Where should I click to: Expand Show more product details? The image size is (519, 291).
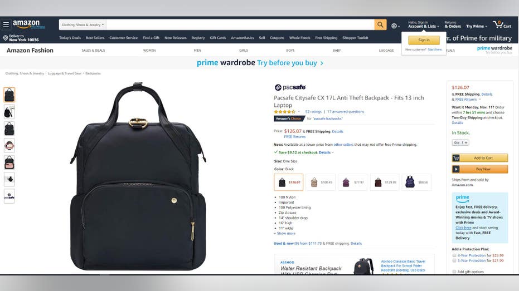[x=285, y=234]
